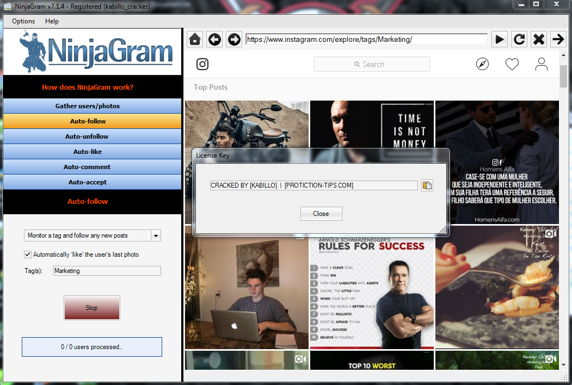Open the Instagram camera logo
This screenshot has height=385, width=572.
click(x=202, y=64)
